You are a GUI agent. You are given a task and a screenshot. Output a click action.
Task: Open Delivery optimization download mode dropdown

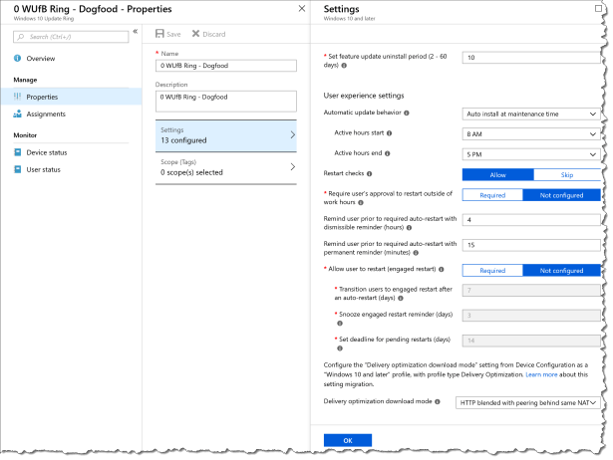click(x=528, y=402)
